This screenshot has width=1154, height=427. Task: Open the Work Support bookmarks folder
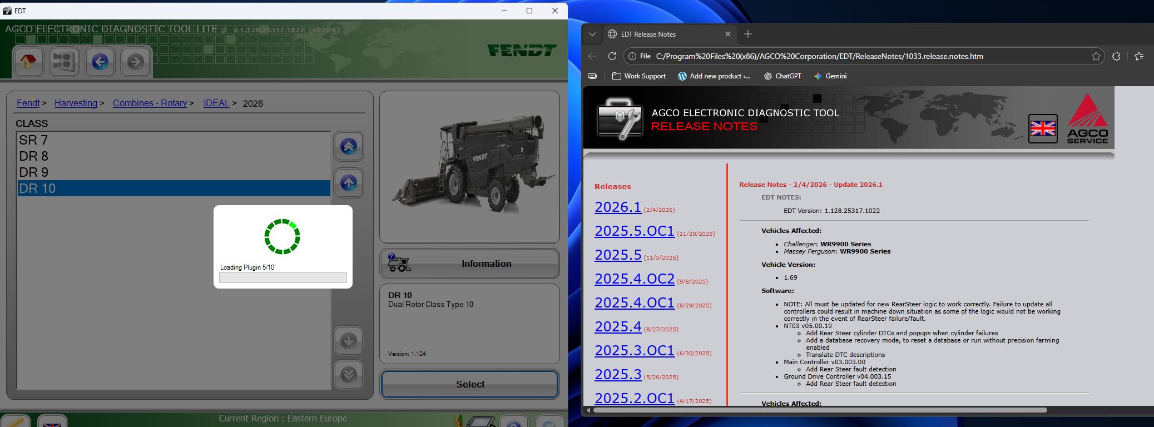pos(639,76)
